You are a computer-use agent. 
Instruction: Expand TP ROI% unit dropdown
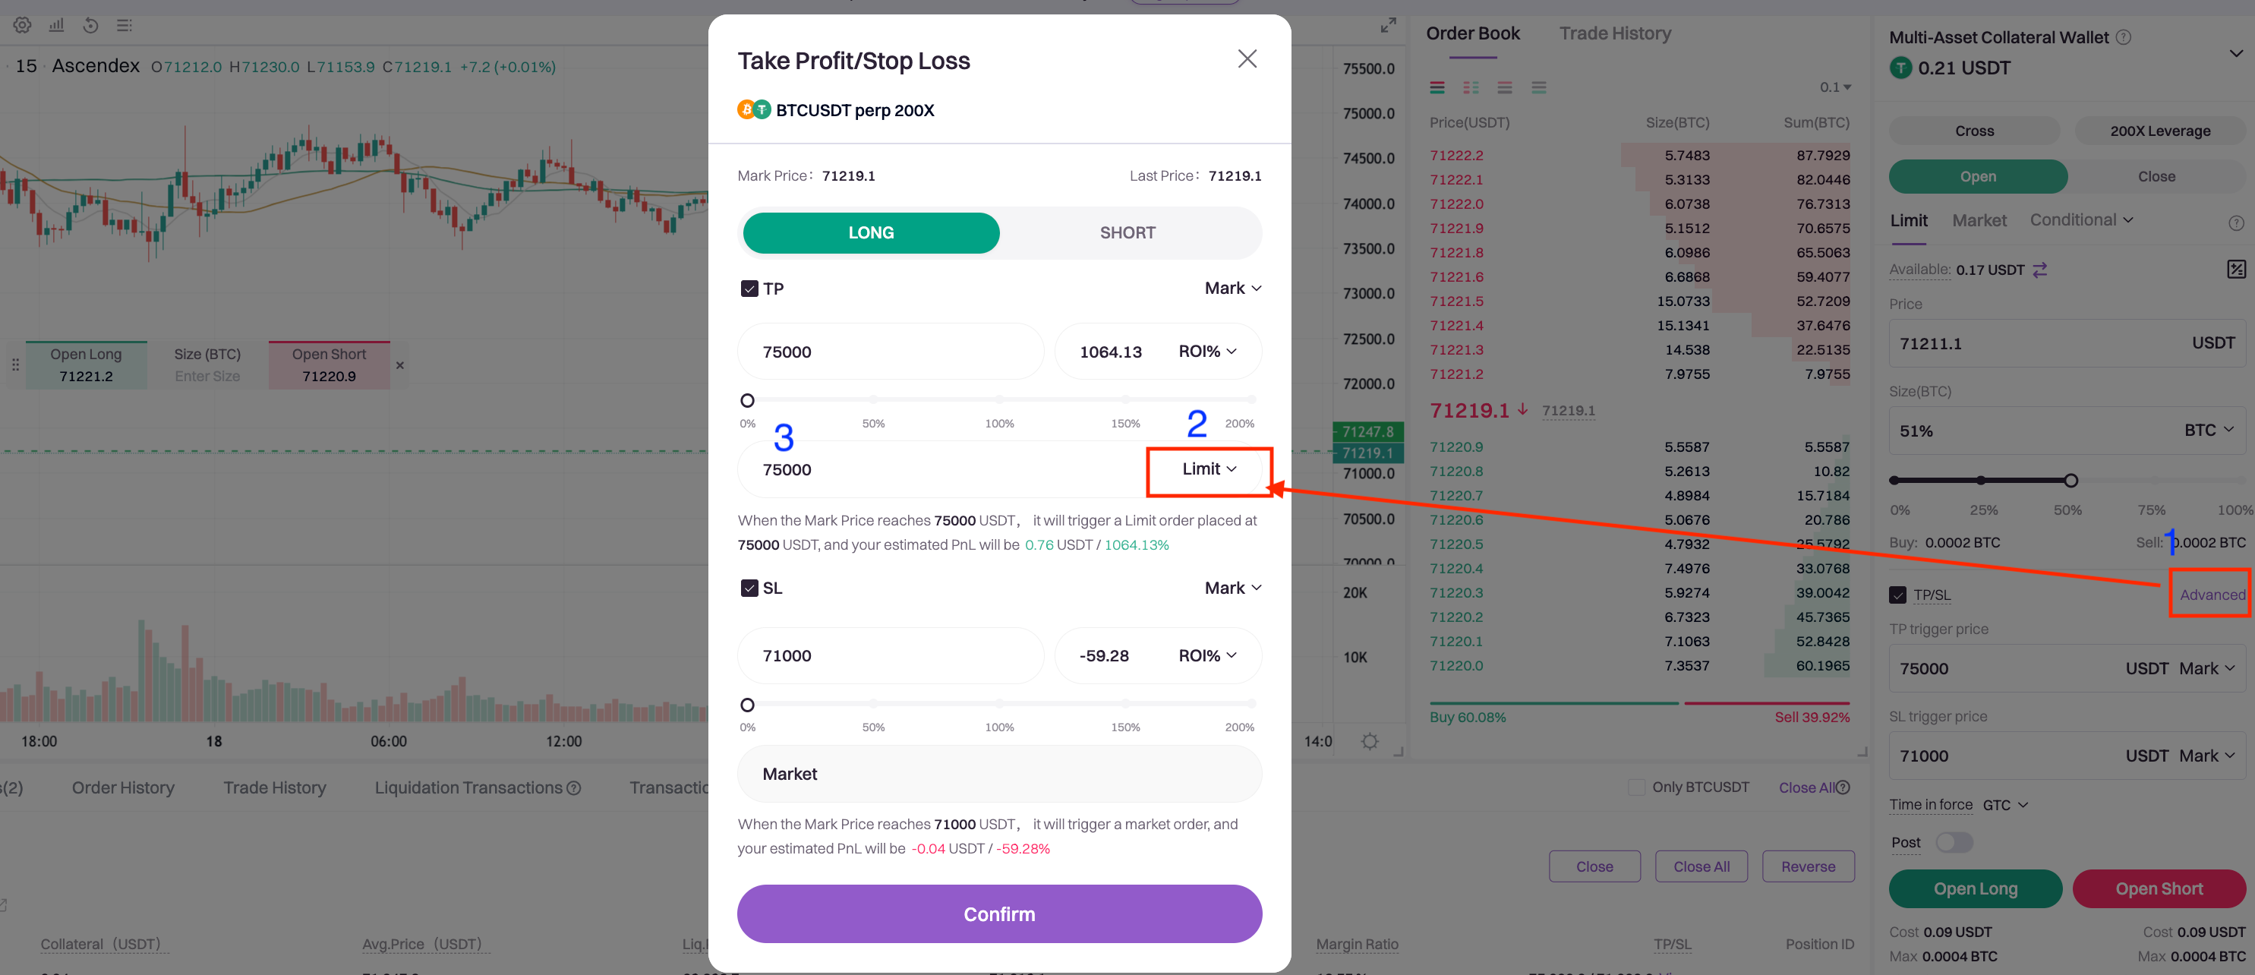click(x=1207, y=352)
